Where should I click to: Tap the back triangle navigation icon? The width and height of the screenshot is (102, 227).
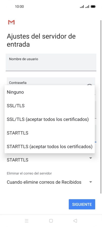pyautogui.click(x=75, y=221)
